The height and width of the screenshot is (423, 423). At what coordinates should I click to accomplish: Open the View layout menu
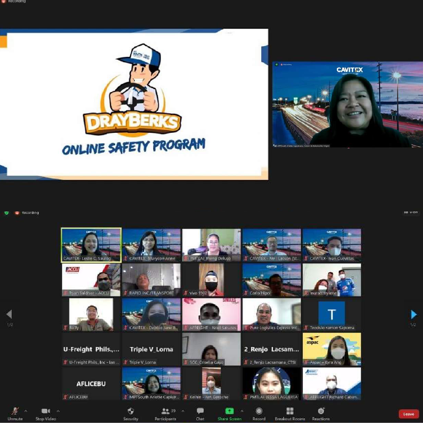click(x=411, y=213)
